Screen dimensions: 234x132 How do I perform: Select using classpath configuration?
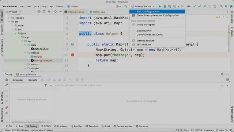coord(157,25)
